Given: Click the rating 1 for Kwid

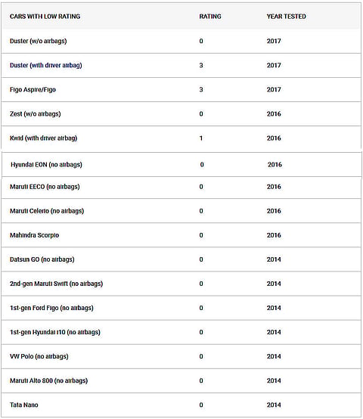Looking at the screenshot, I should coord(201,138).
